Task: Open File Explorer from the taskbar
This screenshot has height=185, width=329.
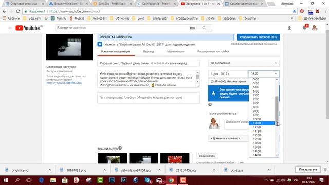Action: (x=53, y=180)
